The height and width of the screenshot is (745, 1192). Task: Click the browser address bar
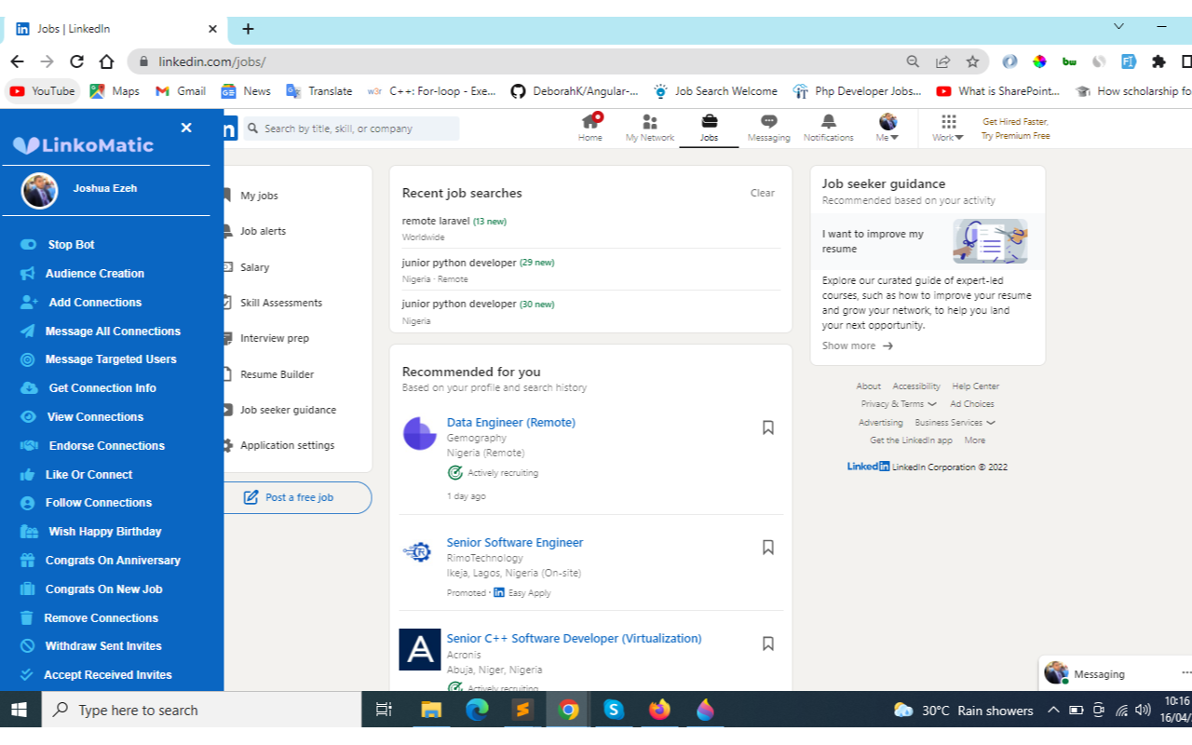[x=521, y=61]
